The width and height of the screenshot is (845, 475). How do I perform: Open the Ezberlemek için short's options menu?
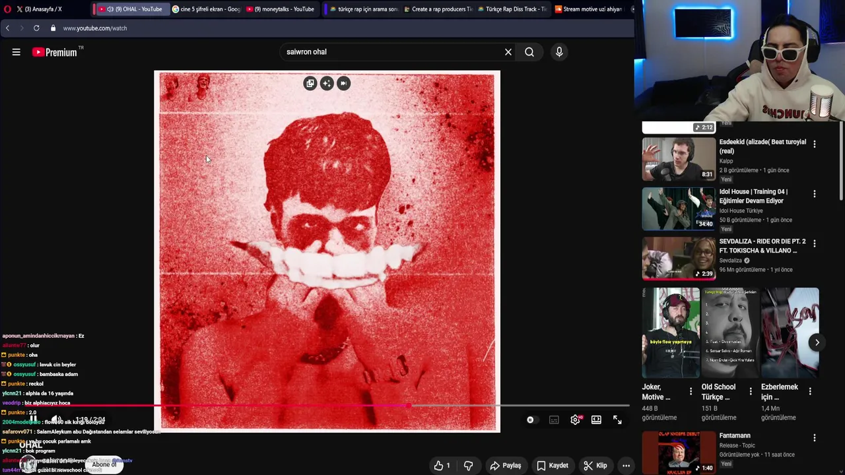(810, 391)
